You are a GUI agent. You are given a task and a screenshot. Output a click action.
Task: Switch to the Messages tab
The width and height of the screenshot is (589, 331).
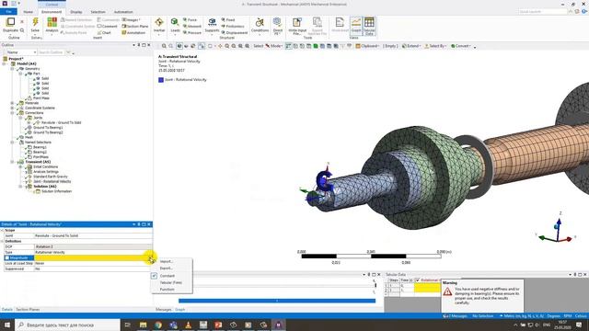164,310
